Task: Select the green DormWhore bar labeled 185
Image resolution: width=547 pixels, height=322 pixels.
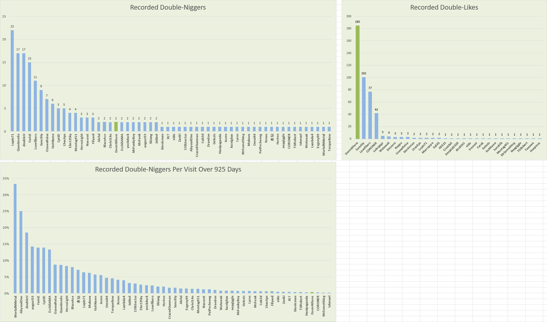Action: click(x=357, y=82)
